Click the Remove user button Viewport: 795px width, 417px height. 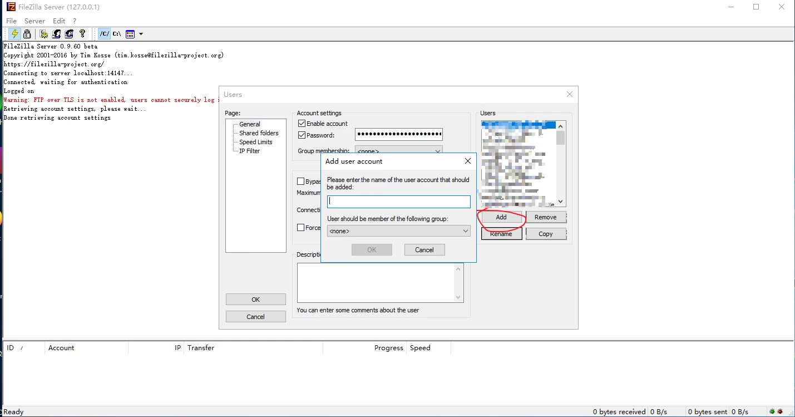click(546, 217)
